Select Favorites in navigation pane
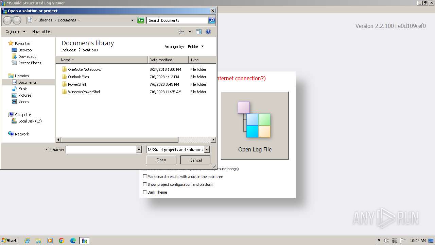435x245 pixels. (22, 44)
